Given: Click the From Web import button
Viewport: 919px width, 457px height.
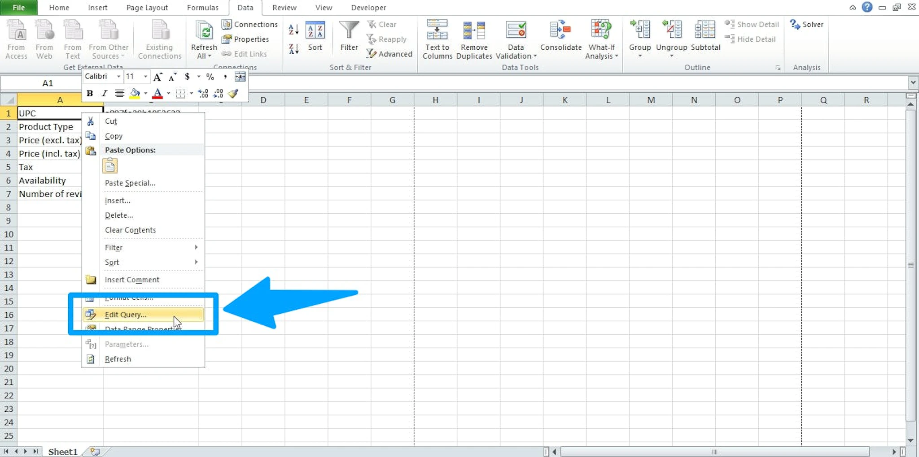Looking at the screenshot, I should [44, 39].
